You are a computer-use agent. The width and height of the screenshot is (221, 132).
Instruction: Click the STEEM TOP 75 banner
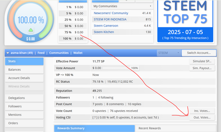coord(185,21)
